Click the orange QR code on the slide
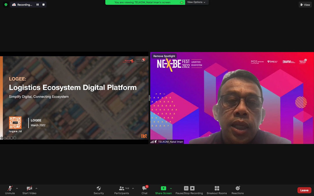 [x=15, y=123]
